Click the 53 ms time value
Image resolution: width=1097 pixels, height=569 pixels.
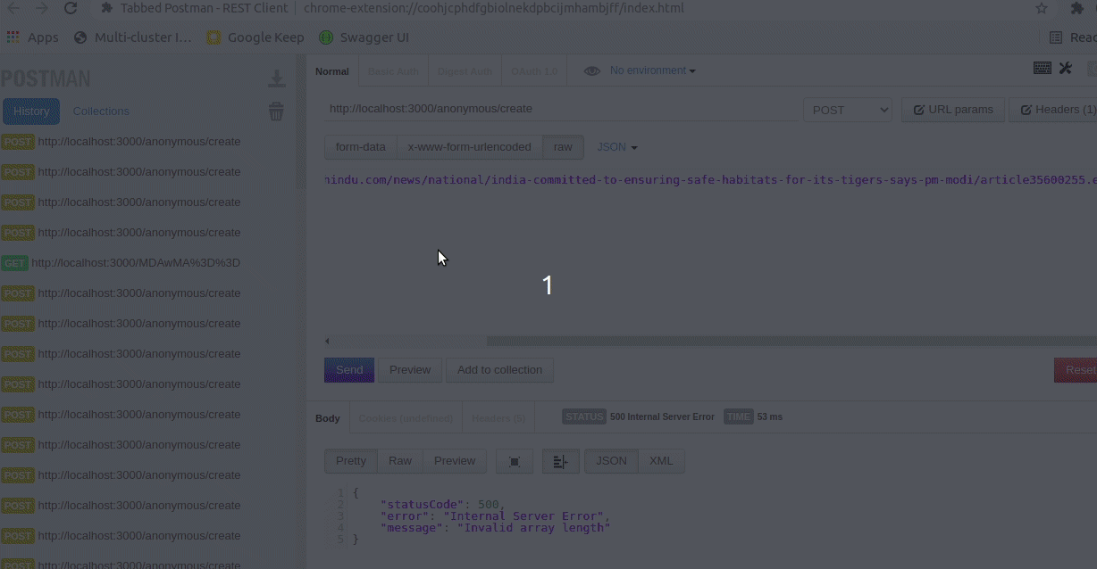pos(769,417)
